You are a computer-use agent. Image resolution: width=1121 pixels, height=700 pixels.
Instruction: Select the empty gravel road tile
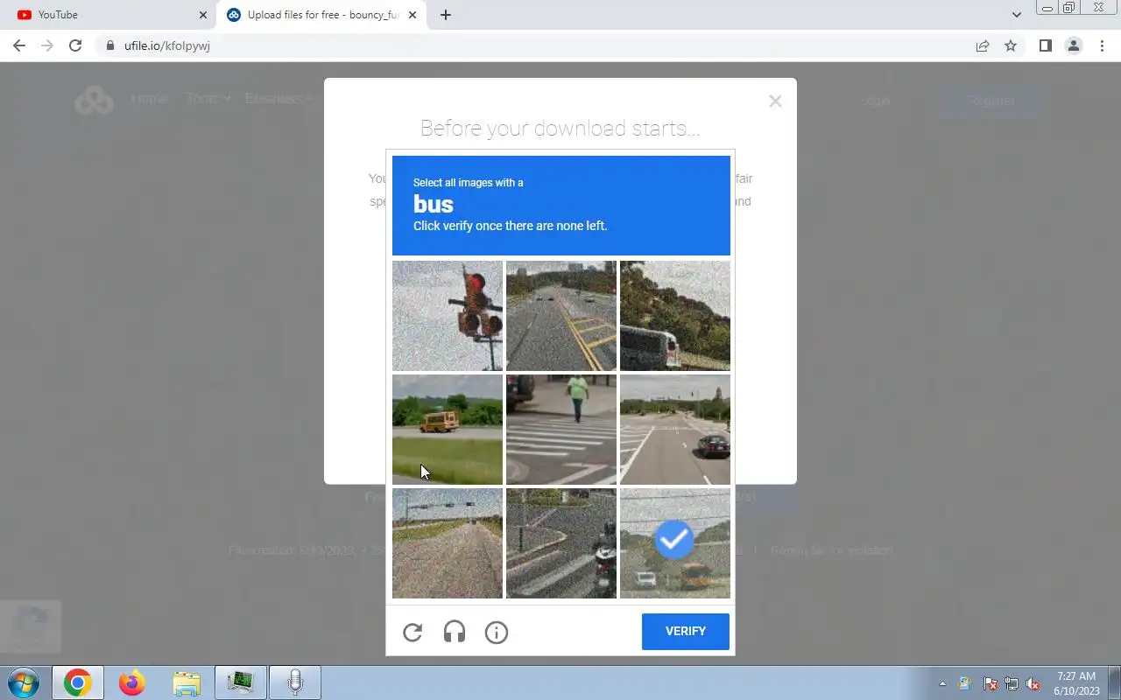click(x=448, y=543)
